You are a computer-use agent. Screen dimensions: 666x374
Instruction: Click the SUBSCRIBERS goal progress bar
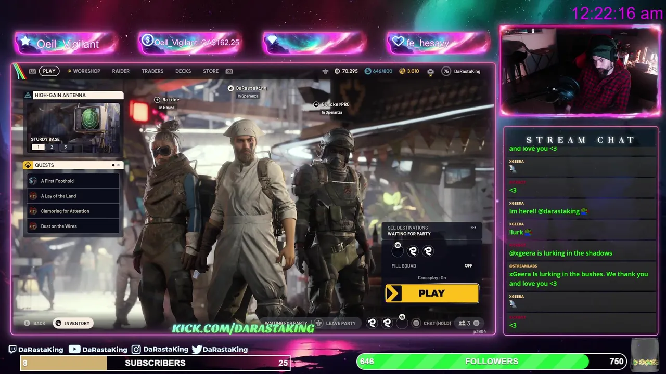(x=155, y=363)
